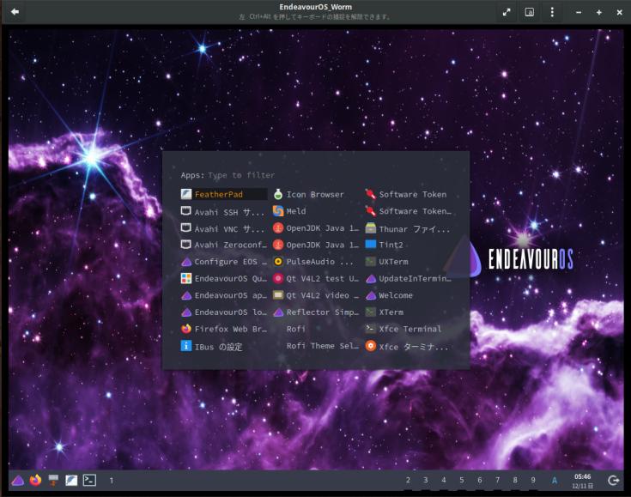Select the Rofi Theme Selector entry
This screenshot has height=497, width=631.
coord(316,346)
